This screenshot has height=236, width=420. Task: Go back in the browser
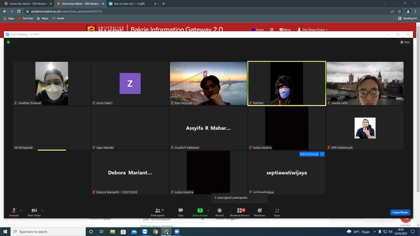click(x=5, y=11)
